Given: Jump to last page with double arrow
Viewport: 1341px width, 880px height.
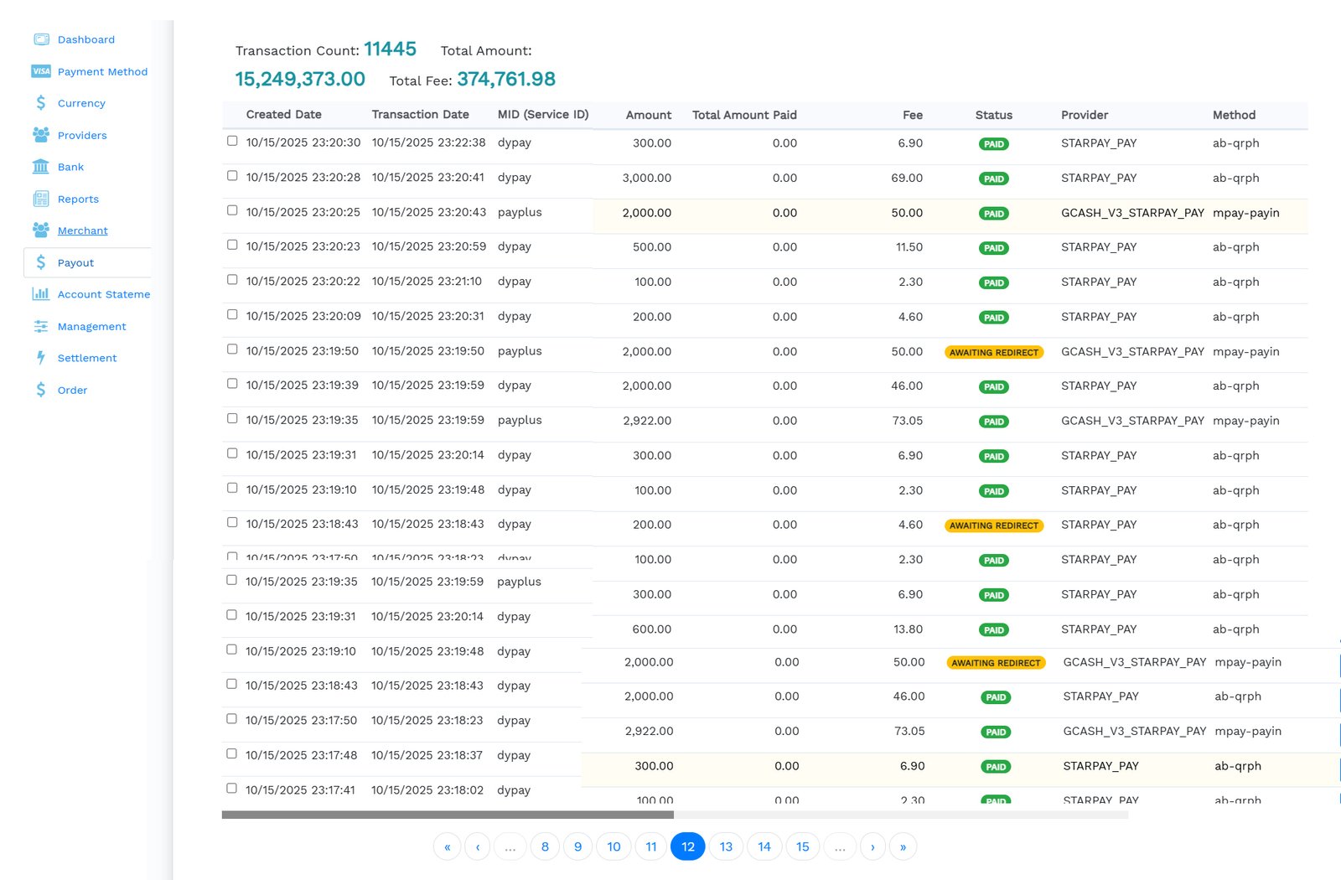Looking at the screenshot, I should 903,846.
